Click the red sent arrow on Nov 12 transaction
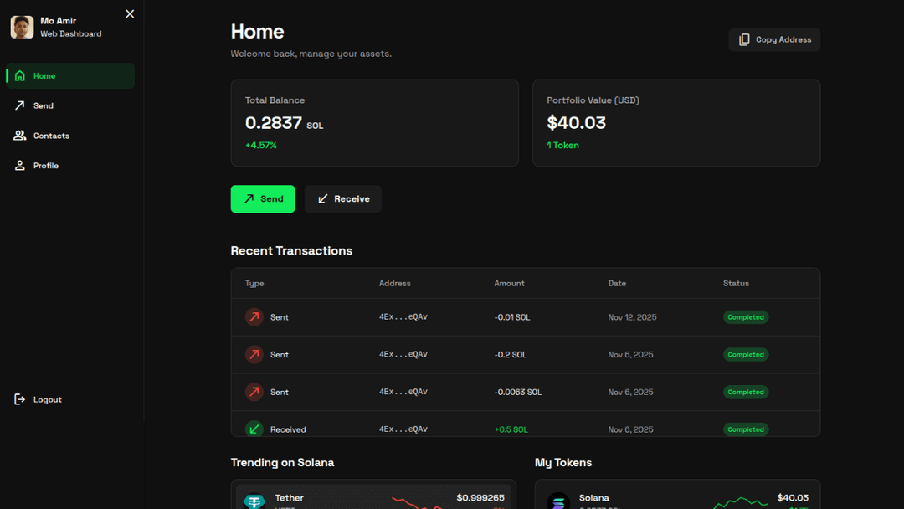 point(254,317)
